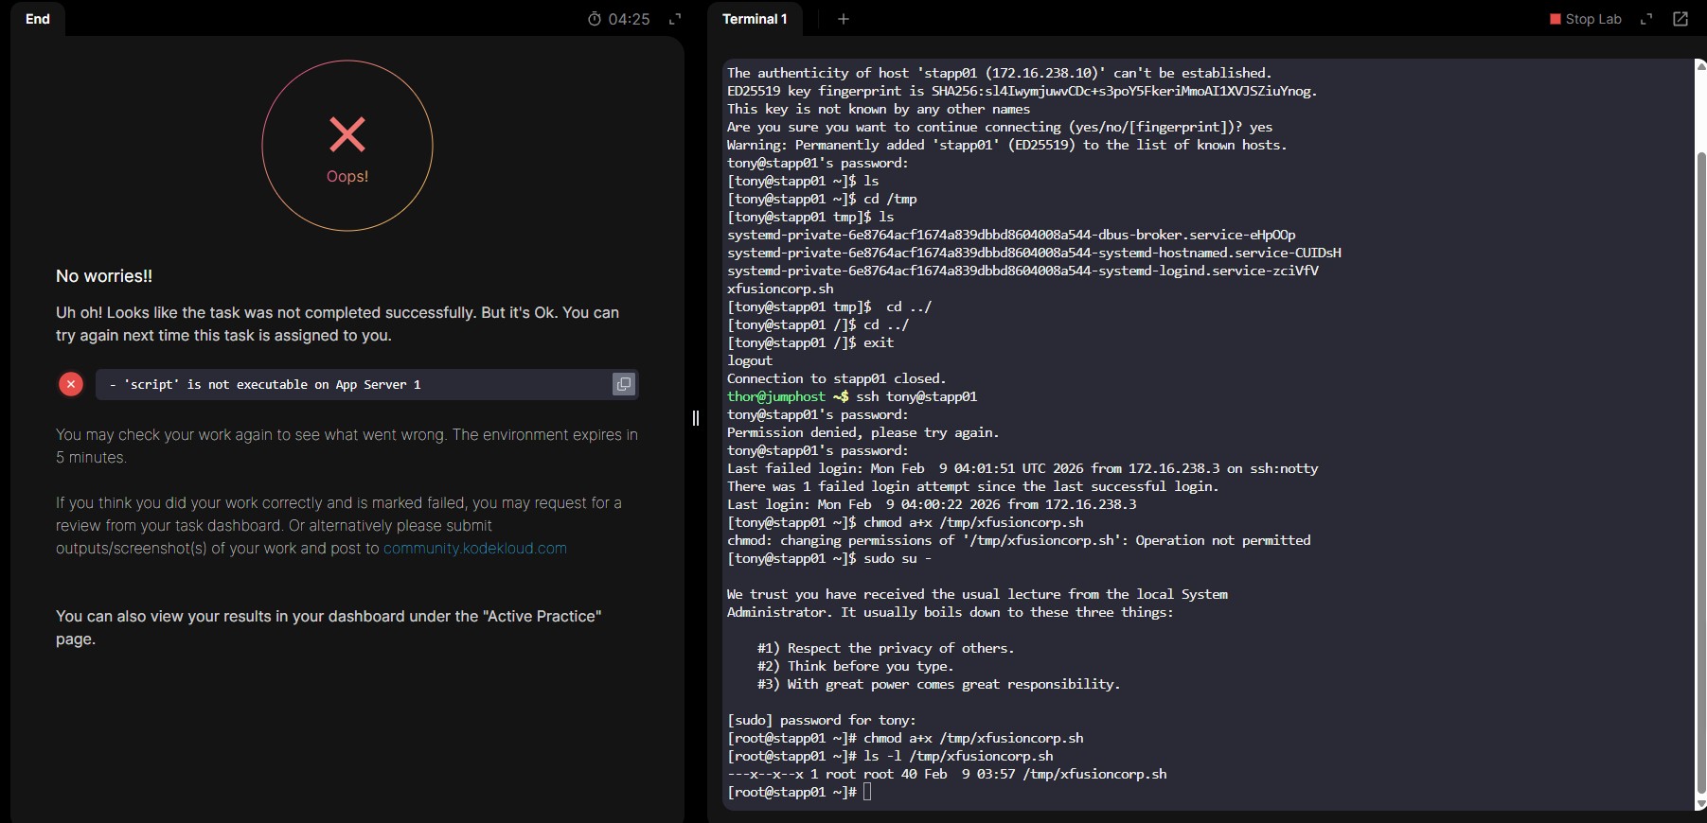The height and width of the screenshot is (823, 1707).
Task: Click the 'script' is not executable message box
Action: click(x=350, y=384)
